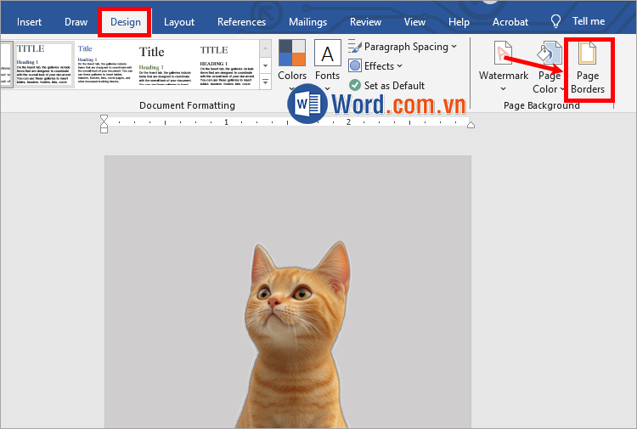Select the Design ribbon tab
The width and height of the screenshot is (637, 429).
(x=126, y=22)
